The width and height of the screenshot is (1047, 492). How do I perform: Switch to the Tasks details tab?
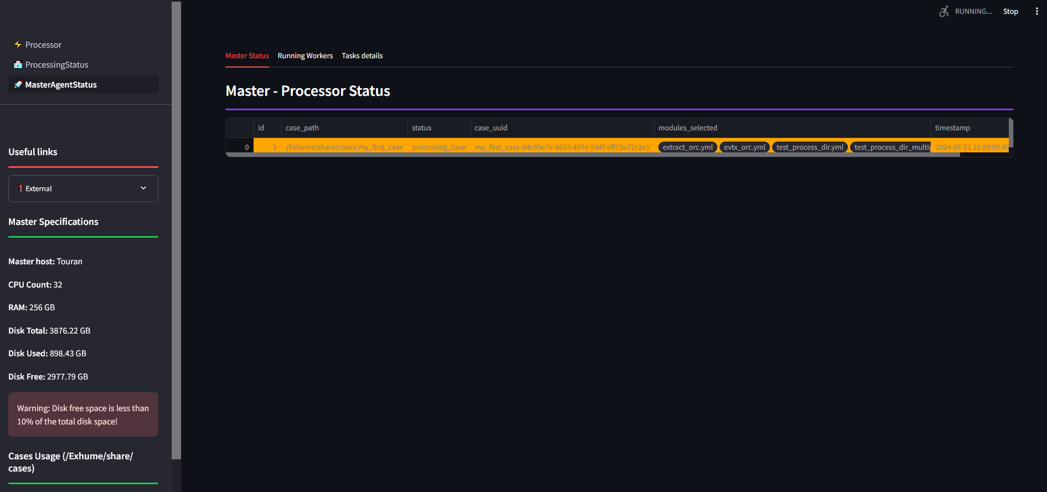(362, 56)
